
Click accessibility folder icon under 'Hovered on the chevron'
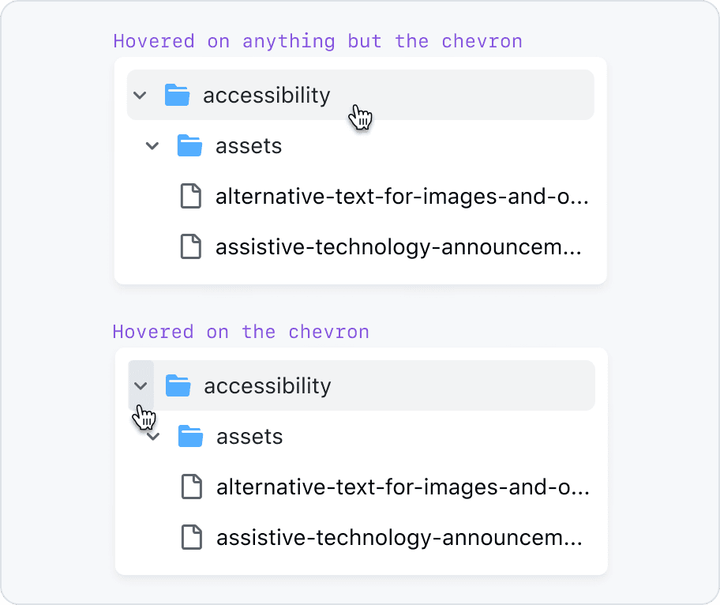point(178,386)
